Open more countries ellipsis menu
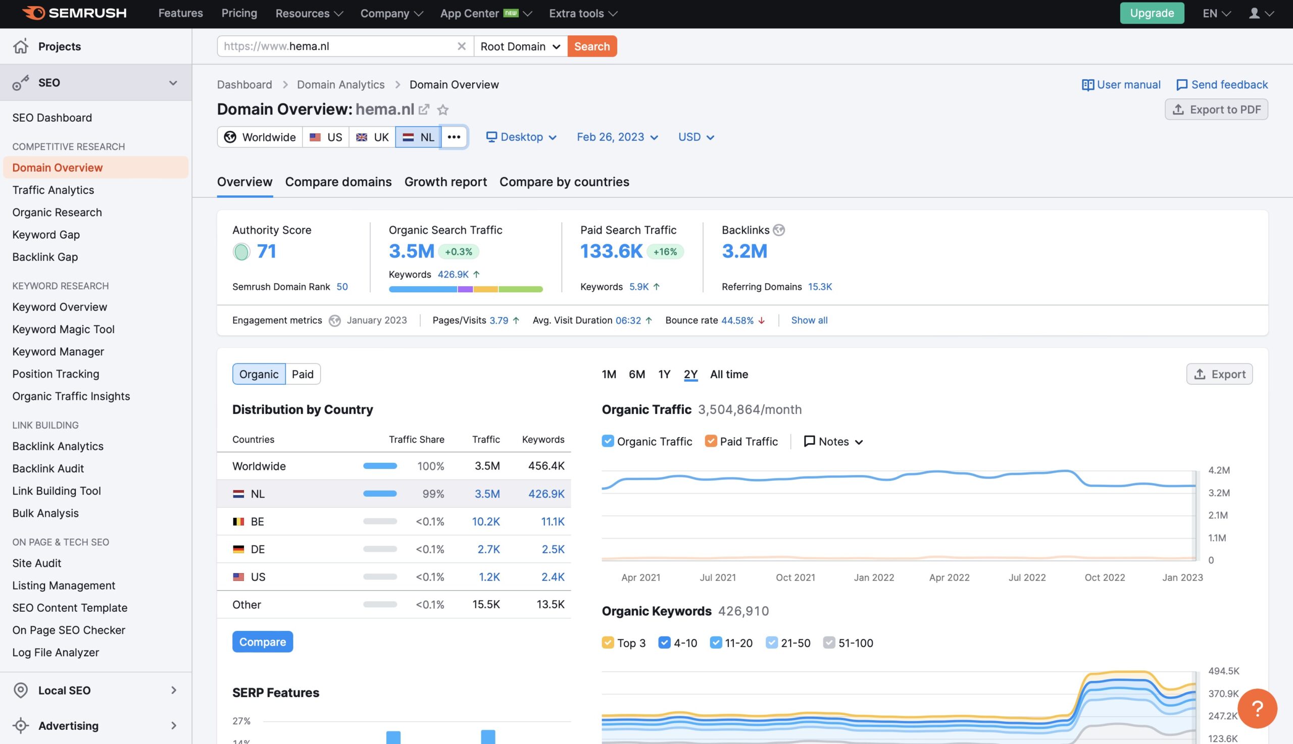Screen dimensions: 1293x744 pyautogui.click(x=454, y=137)
